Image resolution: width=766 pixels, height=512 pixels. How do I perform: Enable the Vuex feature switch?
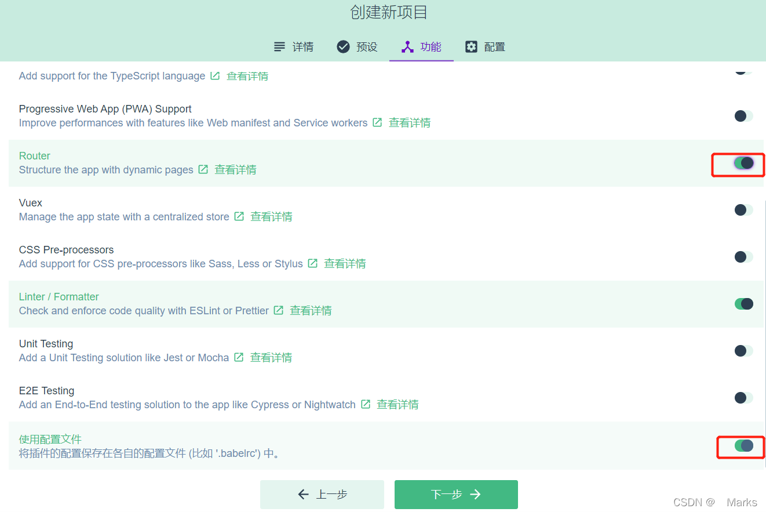(x=743, y=210)
